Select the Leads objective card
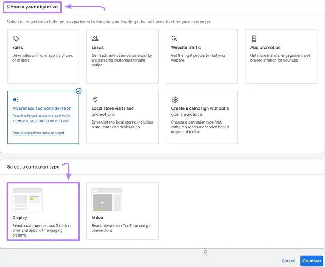The height and width of the screenshot is (267, 325). 123,57
